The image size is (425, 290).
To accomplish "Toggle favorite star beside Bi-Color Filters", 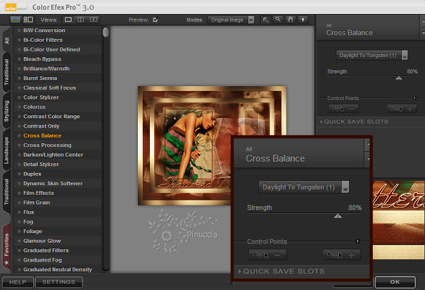I will [19, 40].
